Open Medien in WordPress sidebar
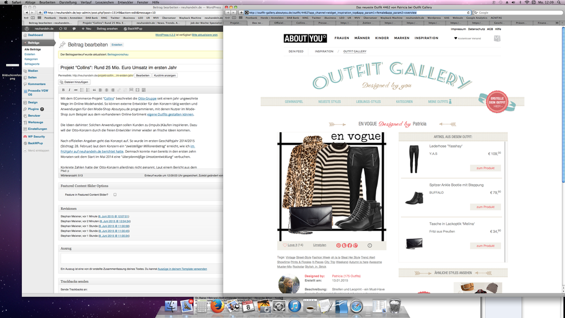Image resolution: width=565 pixels, height=318 pixels. [x=33, y=71]
